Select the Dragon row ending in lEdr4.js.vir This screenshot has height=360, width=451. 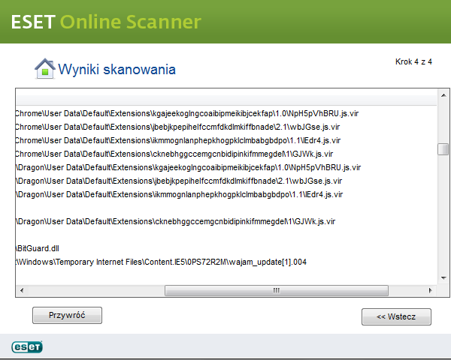227,194
